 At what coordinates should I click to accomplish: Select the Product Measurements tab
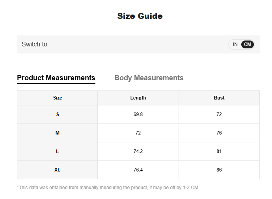[x=56, y=78]
